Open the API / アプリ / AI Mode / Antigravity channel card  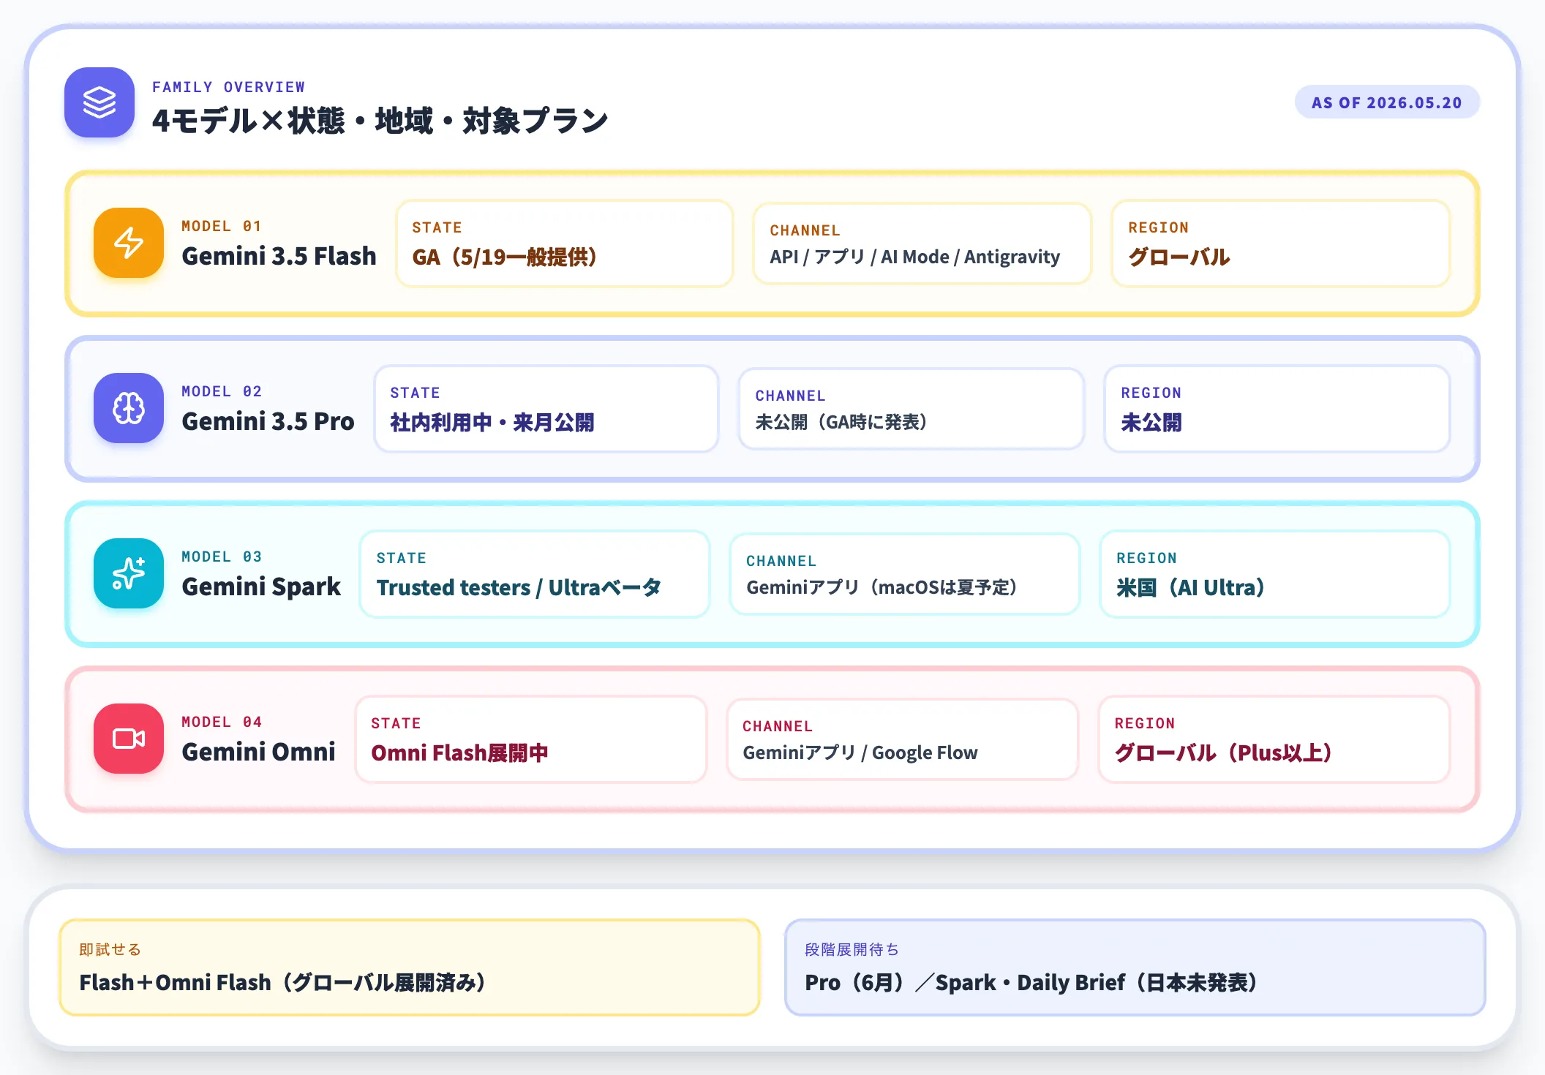click(922, 243)
